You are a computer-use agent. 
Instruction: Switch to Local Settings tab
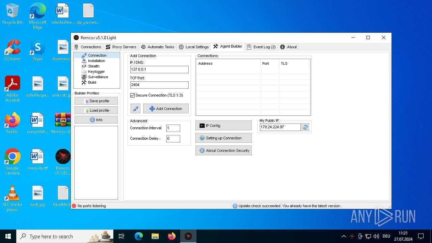pyautogui.click(x=194, y=47)
